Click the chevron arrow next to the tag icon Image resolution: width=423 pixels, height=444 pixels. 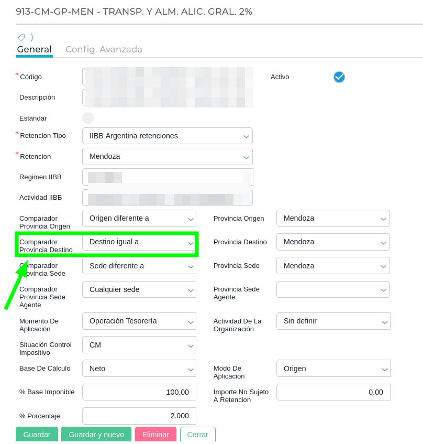32,37
